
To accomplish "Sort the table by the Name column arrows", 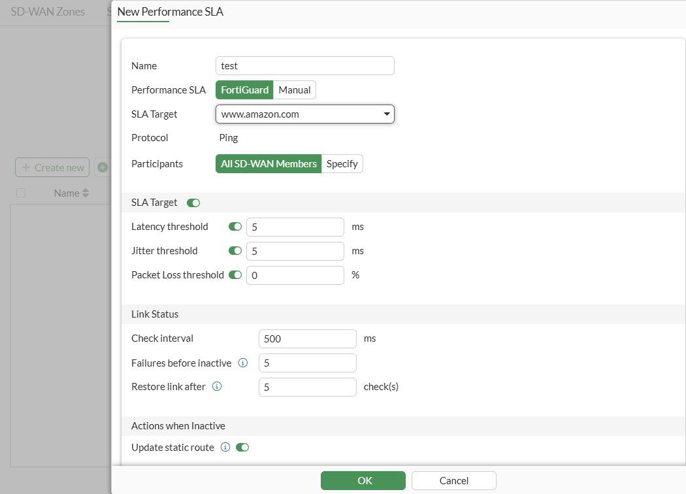I will (x=86, y=193).
